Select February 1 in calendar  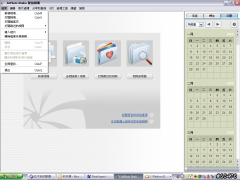tap(210, 95)
